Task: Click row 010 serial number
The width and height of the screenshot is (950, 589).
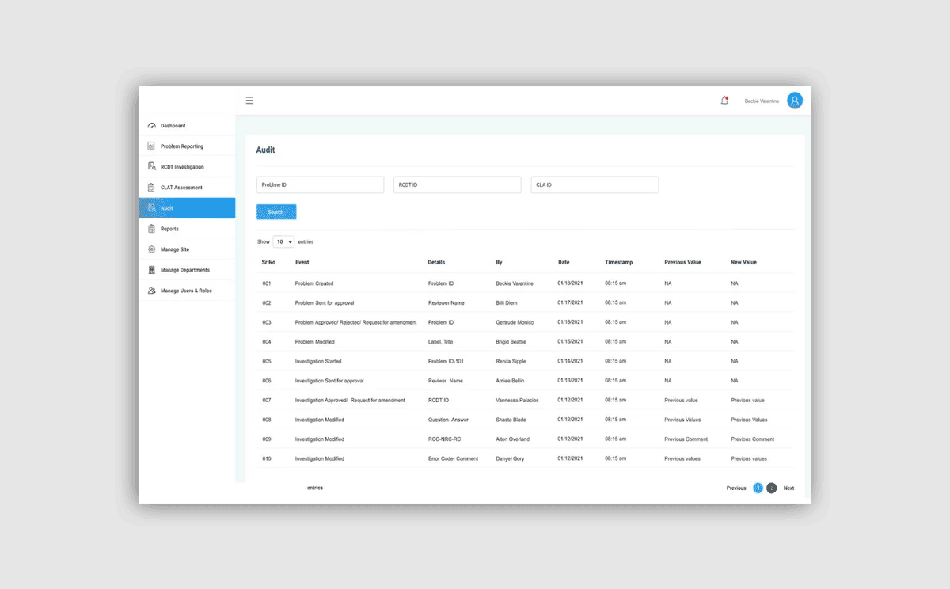Action: pos(266,458)
